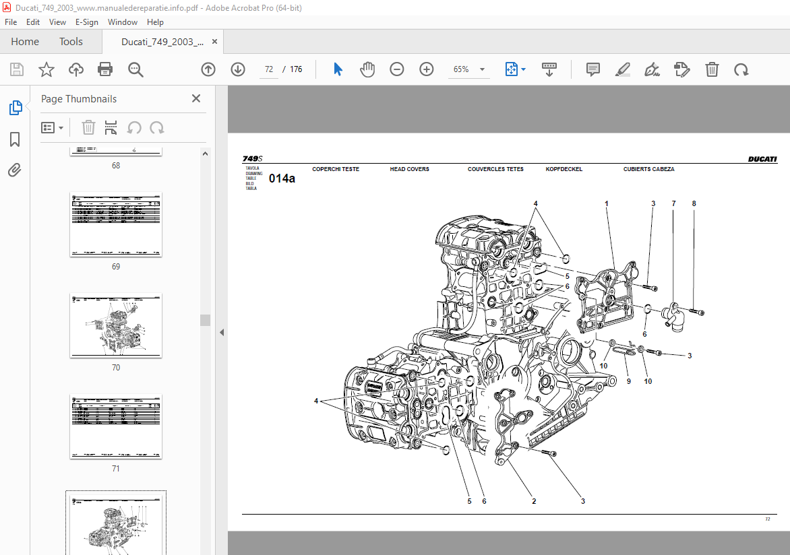Click the Edit PDF stamp icon
Image resolution: width=790 pixels, height=555 pixels.
[x=681, y=69]
